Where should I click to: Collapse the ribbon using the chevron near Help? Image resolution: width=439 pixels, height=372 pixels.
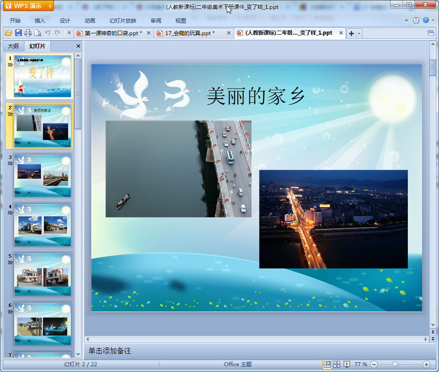click(406, 20)
